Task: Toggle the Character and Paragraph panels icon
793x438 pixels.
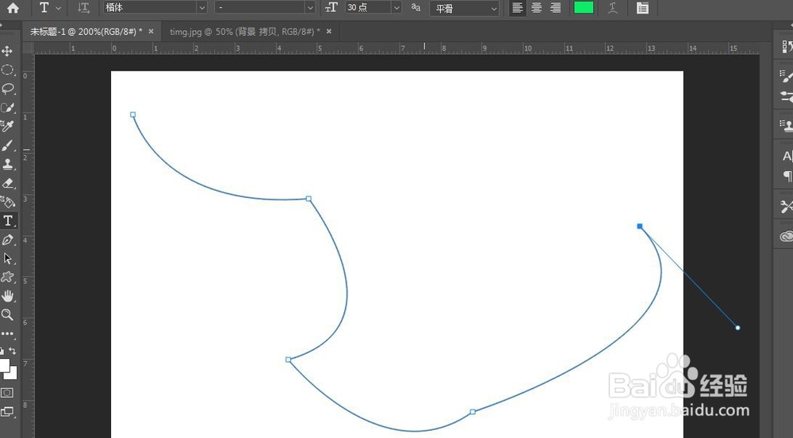Action: 642,8
